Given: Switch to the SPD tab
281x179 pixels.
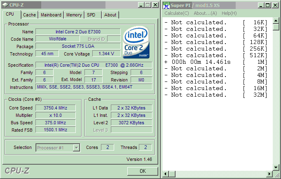Looking at the screenshot, I should tap(91, 15).
